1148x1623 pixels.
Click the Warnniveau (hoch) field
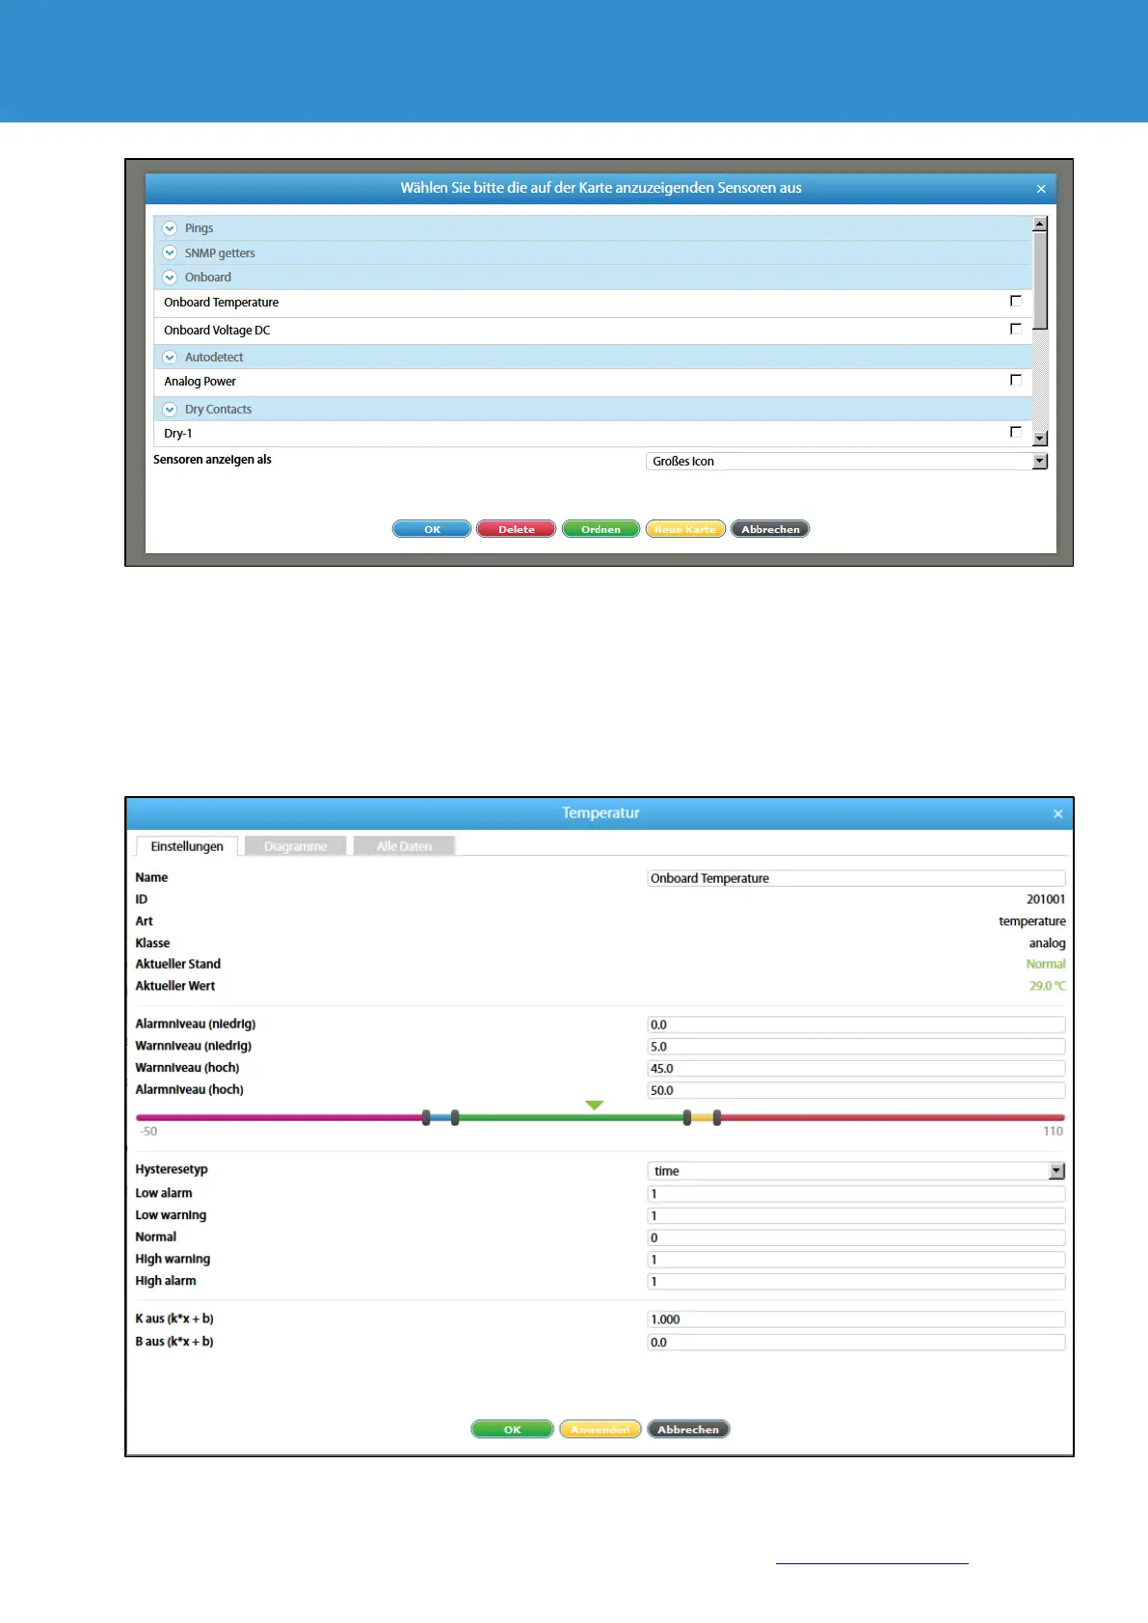pos(856,1069)
